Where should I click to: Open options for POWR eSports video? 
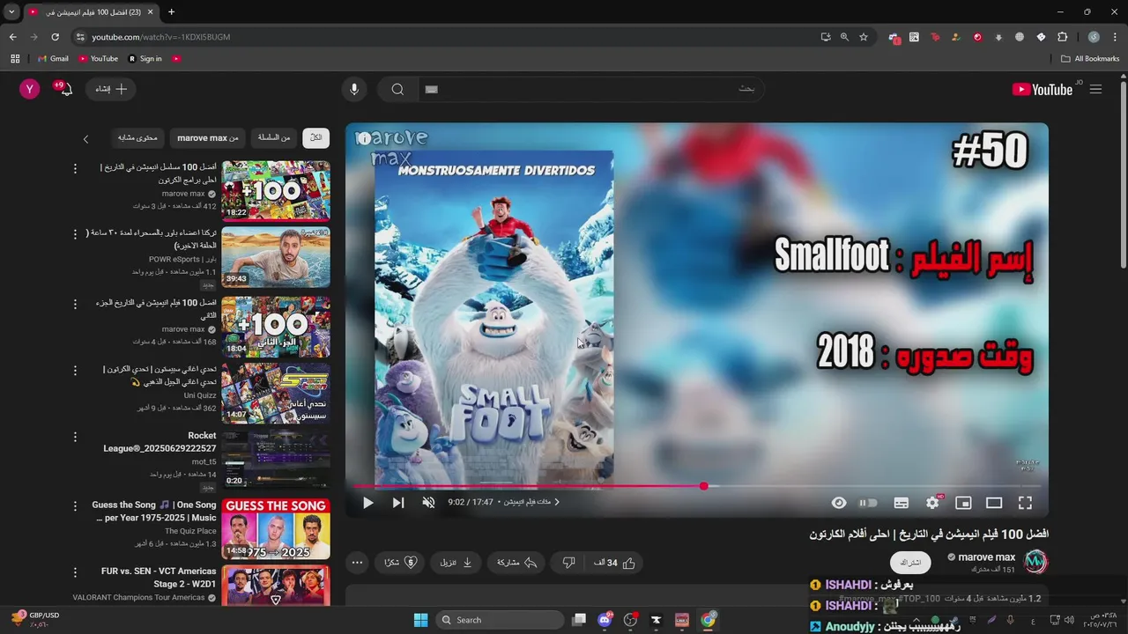tap(75, 234)
